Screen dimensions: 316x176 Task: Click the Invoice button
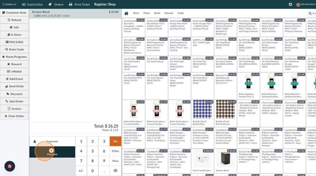(14, 109)
